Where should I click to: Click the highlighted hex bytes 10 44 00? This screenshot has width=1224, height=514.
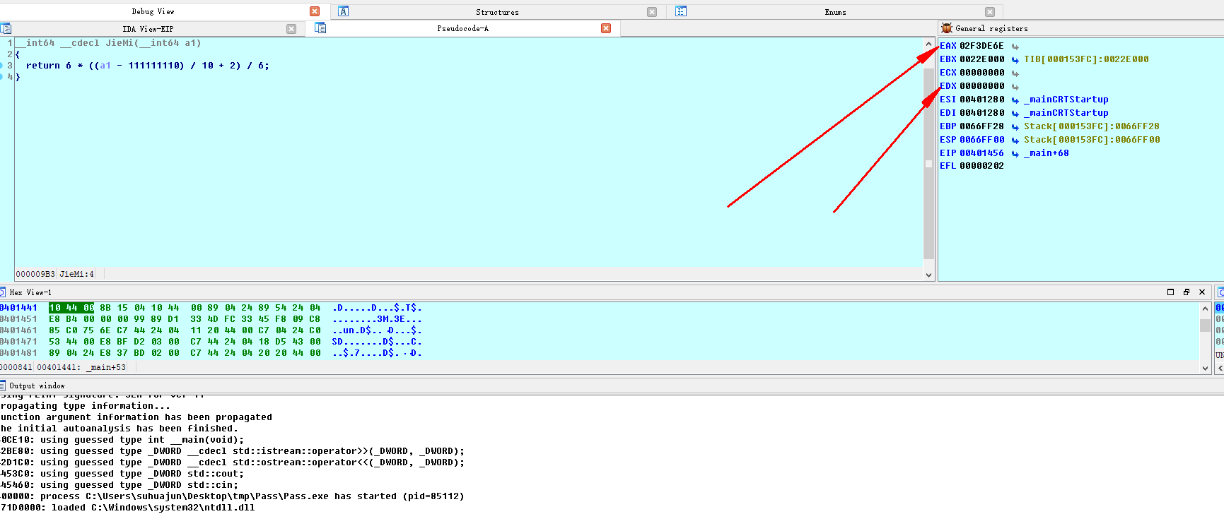[x=71, y=308]
